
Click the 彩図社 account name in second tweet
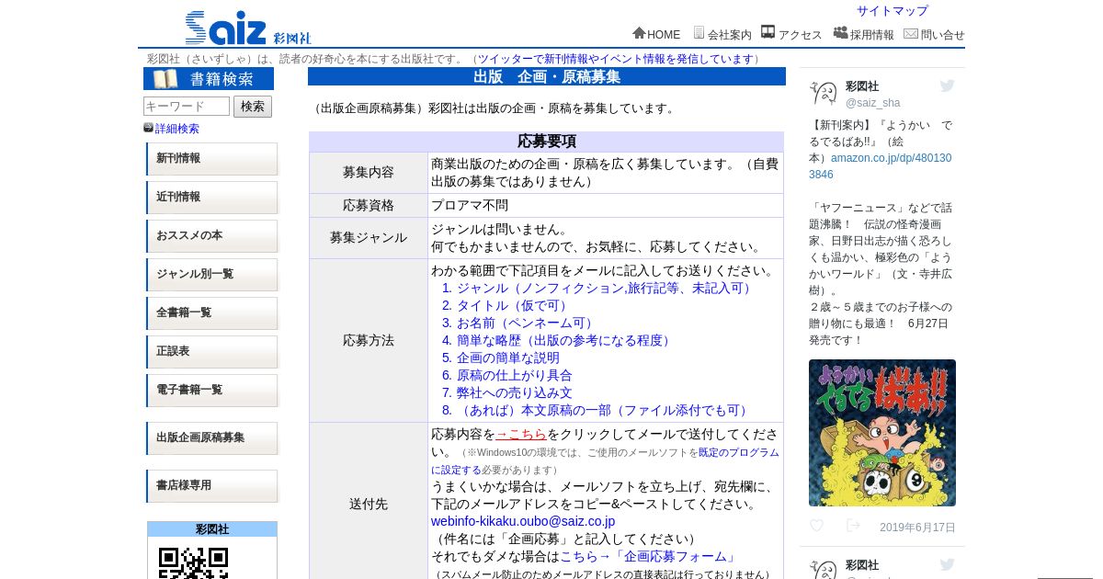(x=862, y=565)
